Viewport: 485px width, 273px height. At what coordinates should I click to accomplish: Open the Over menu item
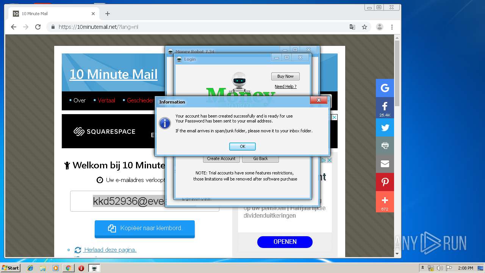tap(80, 100)
